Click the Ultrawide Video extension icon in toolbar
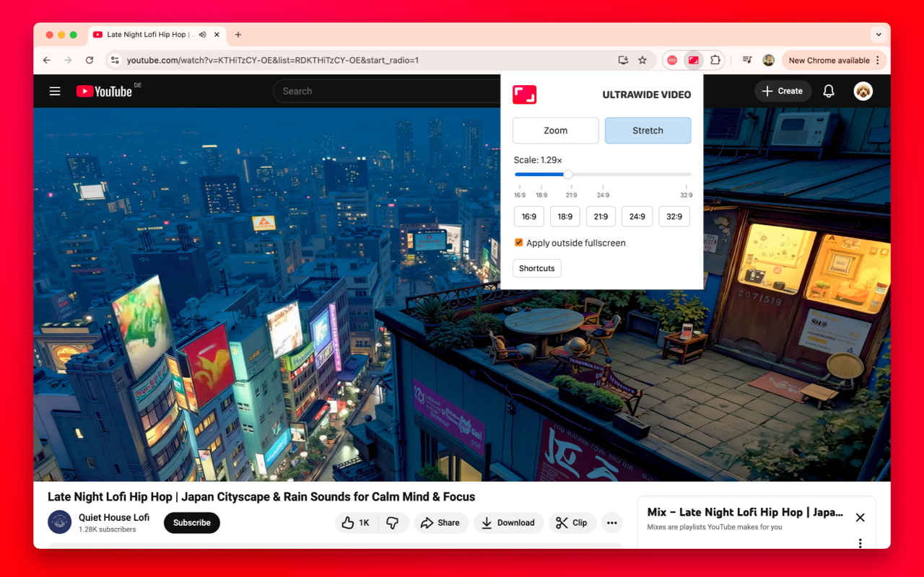 pyautogui.click(x=693, y=61)
